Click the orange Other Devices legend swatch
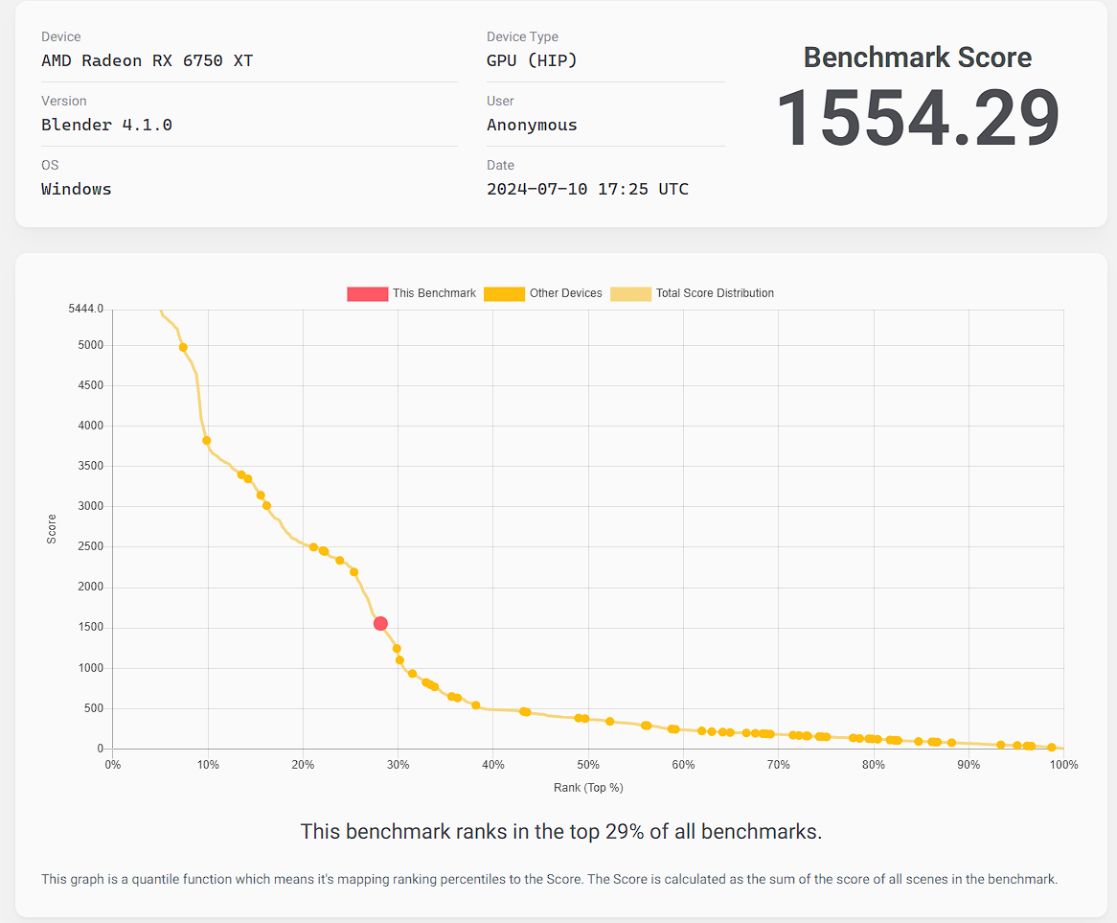The height and width of the screenshot is (923, 1117). coord(504,294)
